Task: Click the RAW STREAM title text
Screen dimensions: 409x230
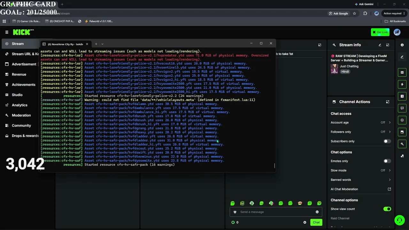Action: pos(359,58)
